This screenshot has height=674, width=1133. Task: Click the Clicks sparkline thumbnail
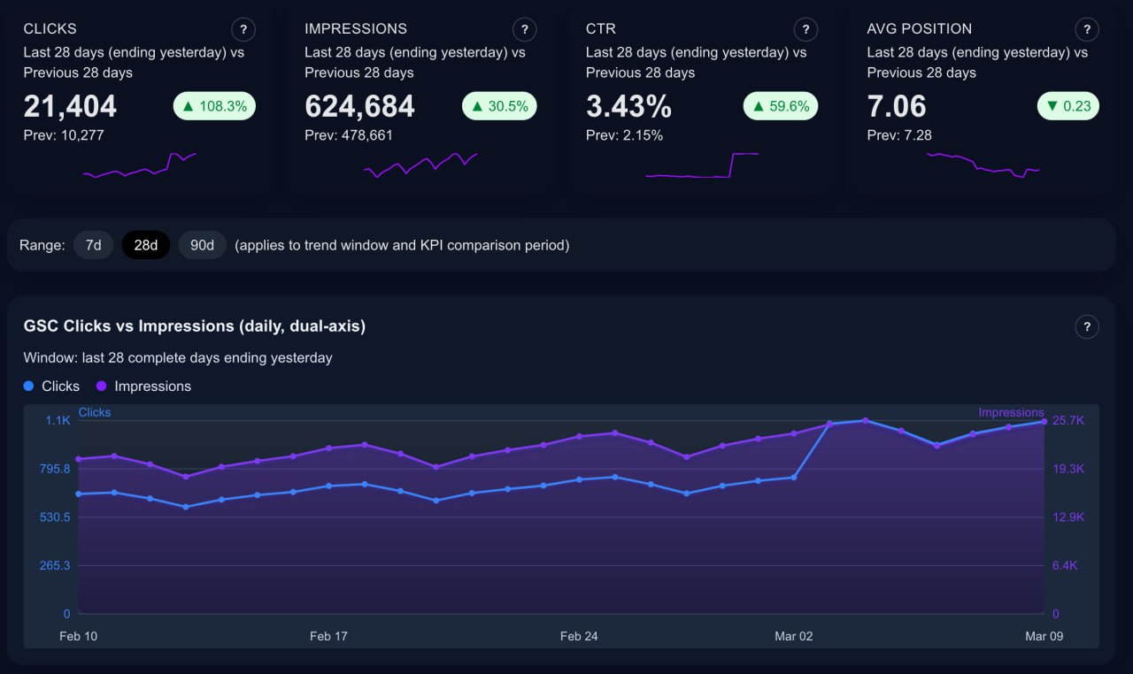tap(139, 165)
